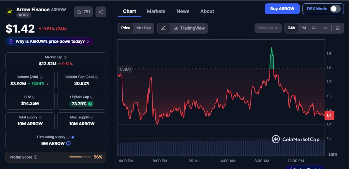Viewport: 349px width, 169px height.
Task: Click the #862 rank badge
Action: point(23,15)
